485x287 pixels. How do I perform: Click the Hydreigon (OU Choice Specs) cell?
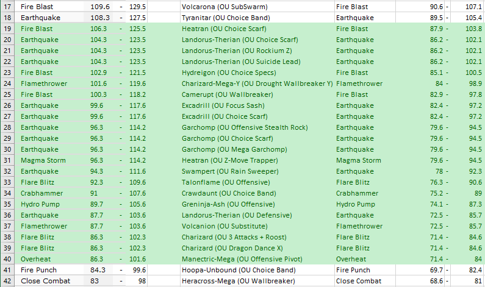256,73
